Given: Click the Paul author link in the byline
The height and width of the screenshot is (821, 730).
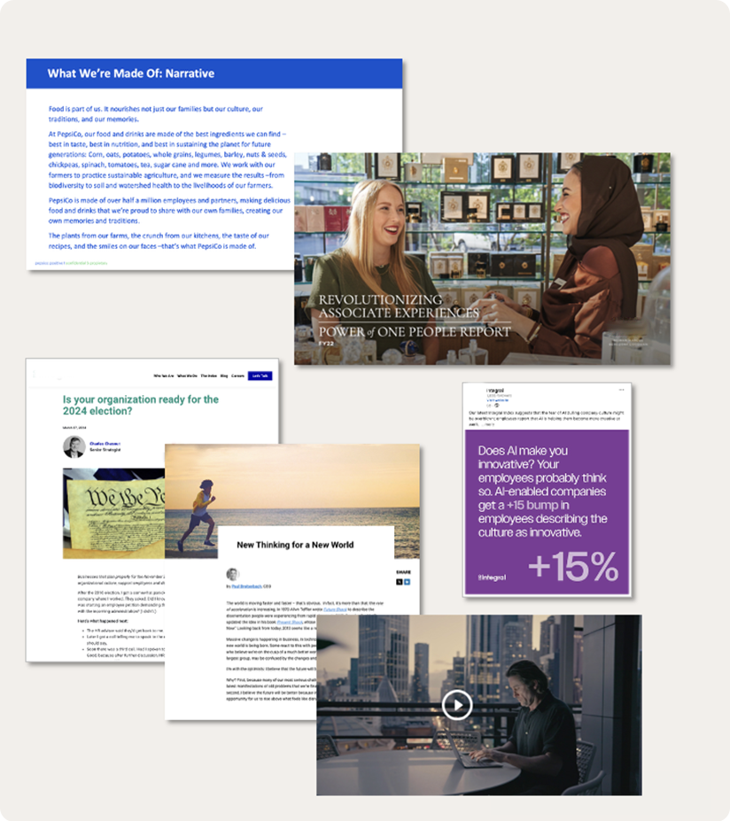Looking at the screenshot, I should (246, 586).
